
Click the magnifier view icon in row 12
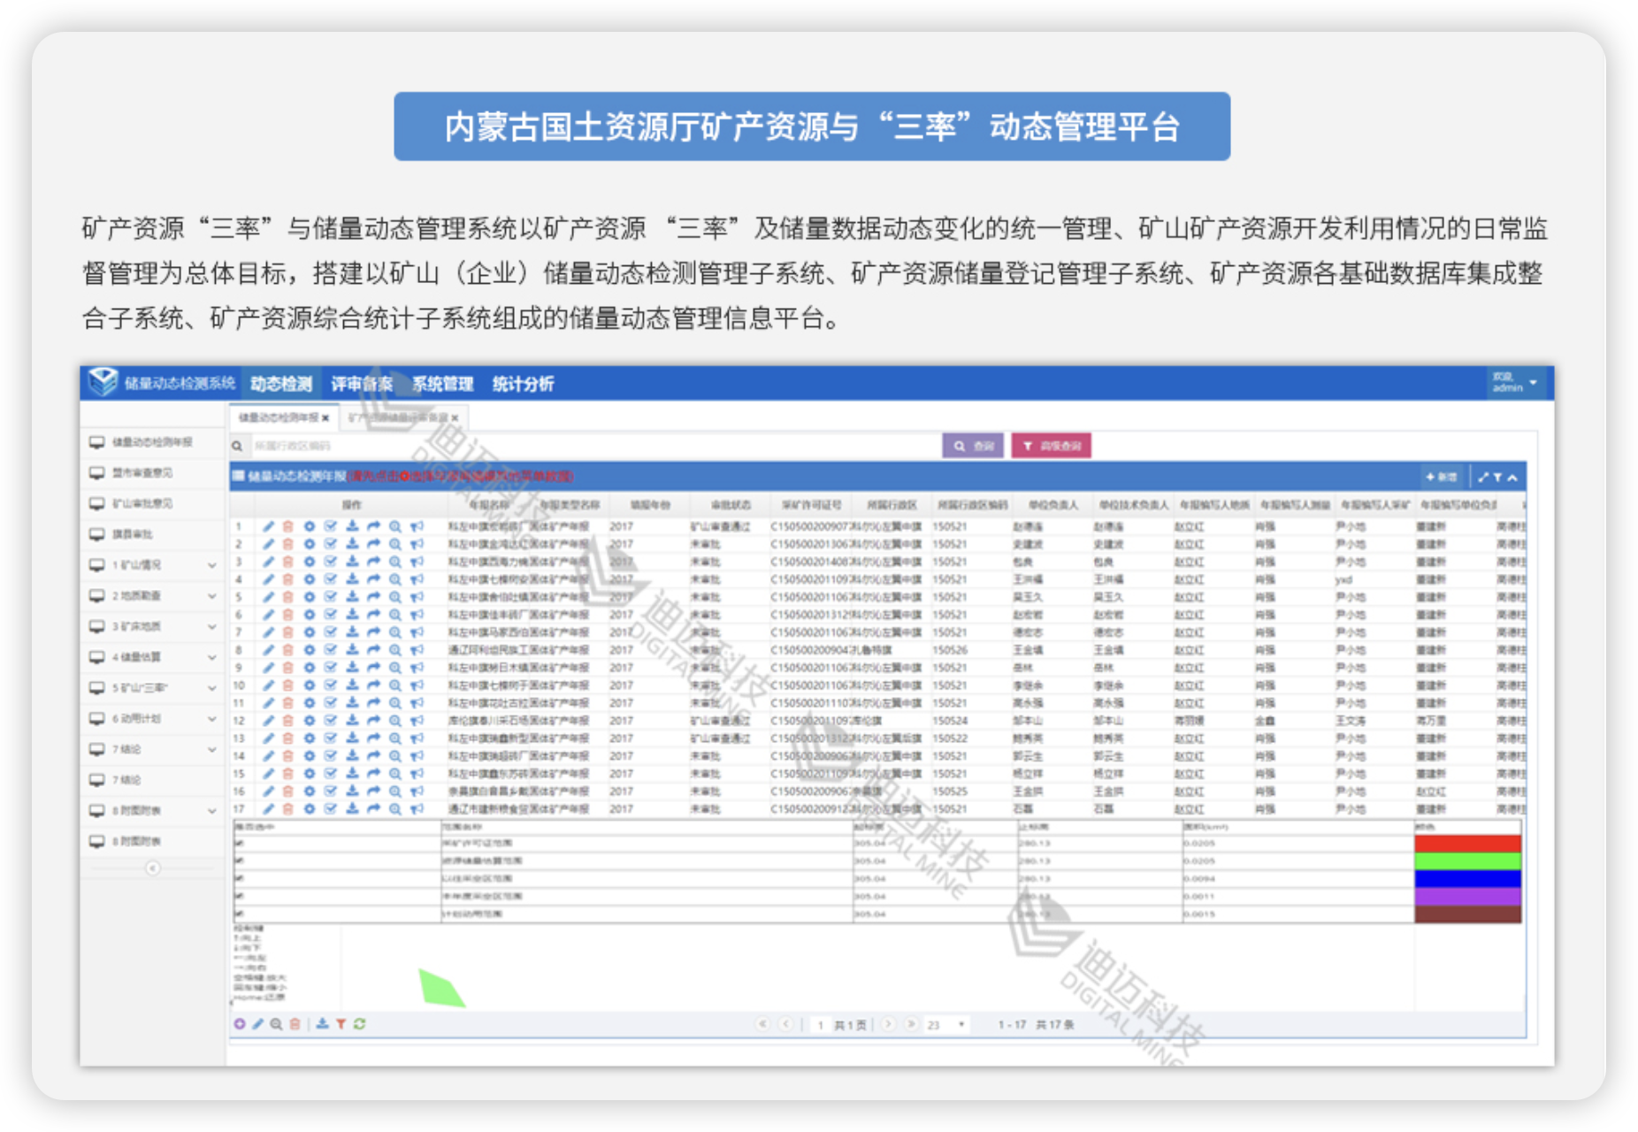[x=394, y=721]
